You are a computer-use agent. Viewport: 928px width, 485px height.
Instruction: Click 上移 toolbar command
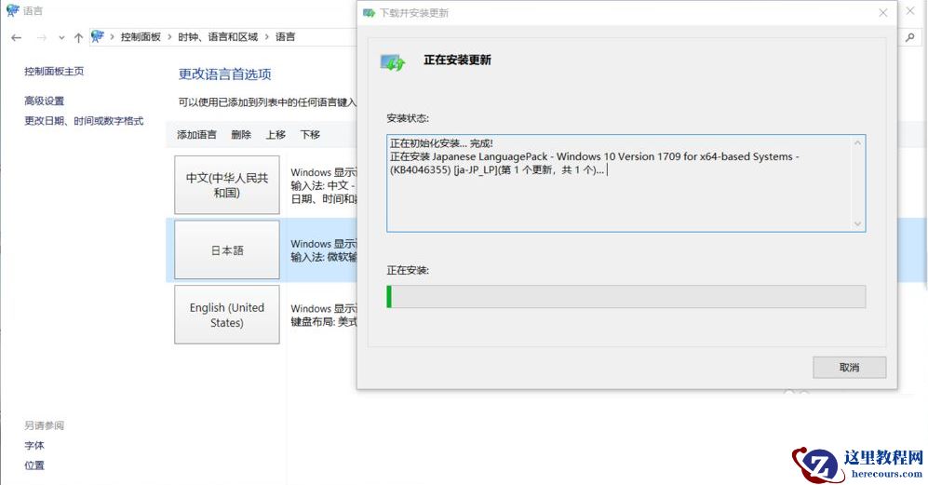[x=276, y=134]
